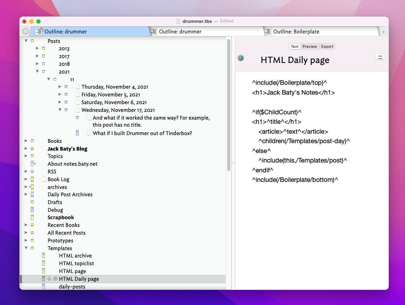Screen dimensions: 405x305
Task: Click the note icon beside Debug
Action: pos(32,210)
